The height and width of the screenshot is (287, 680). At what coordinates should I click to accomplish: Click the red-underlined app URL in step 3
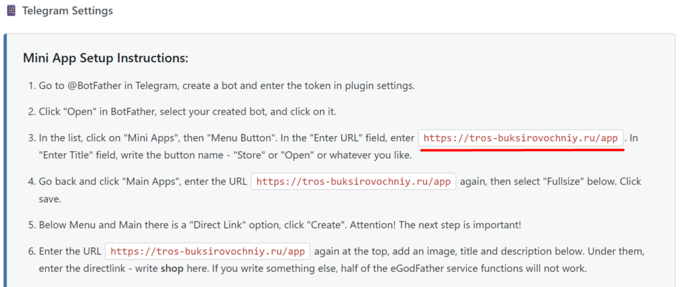coord(521,139)
